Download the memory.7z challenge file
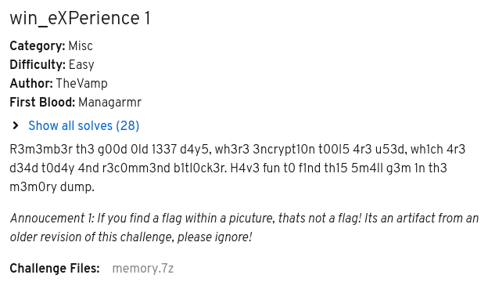The image size is (488, 282). [143, 269]
